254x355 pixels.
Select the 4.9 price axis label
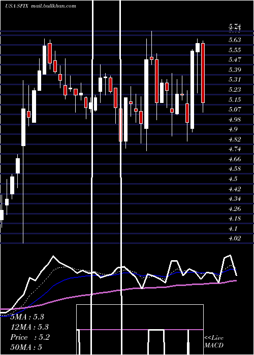tap(233, 129)
